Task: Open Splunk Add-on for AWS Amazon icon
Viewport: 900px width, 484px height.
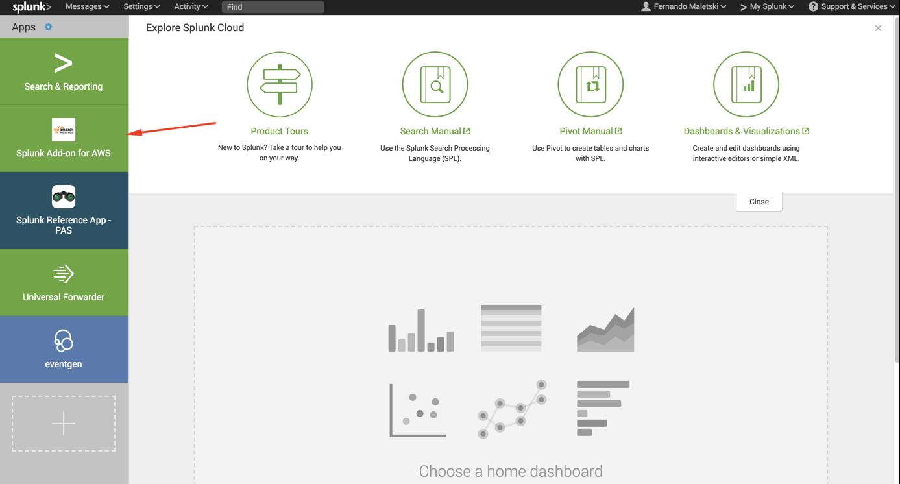Action: coord(64,130)
